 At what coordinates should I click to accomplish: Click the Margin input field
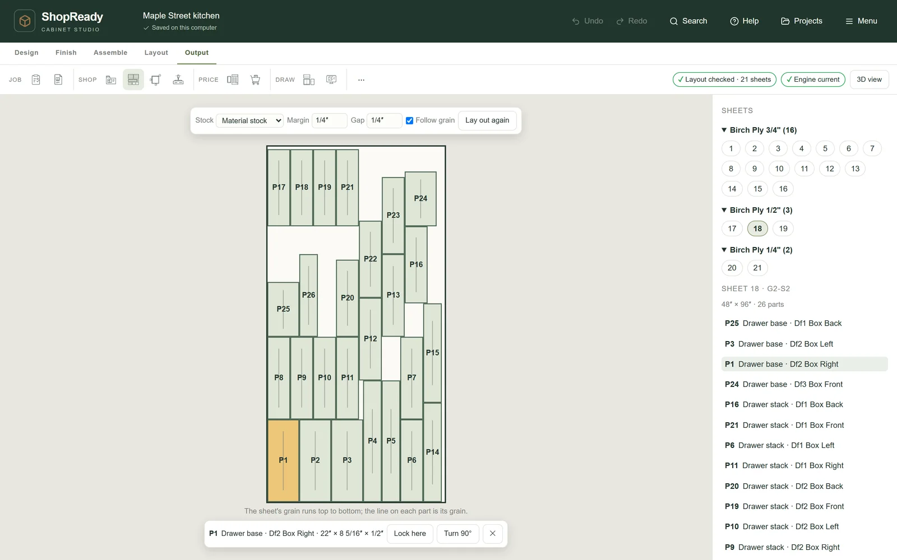(329, 120)
